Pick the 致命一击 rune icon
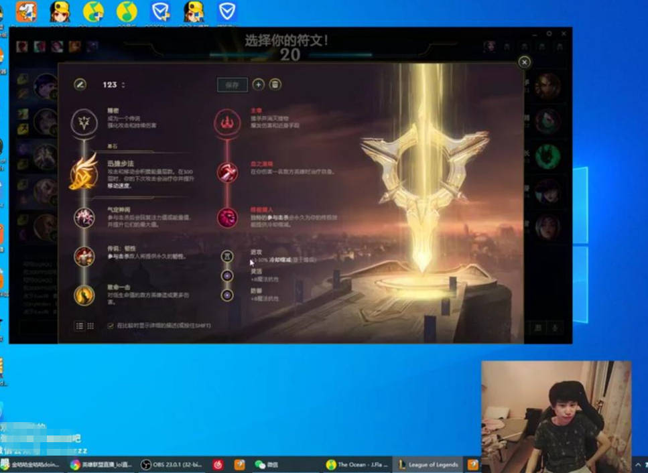The height and width of the screenshot is (473, 648). point(84,295)
